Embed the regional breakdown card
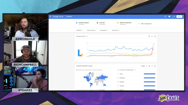Viewport: 188px width, 105px height. tap(152, 66)
